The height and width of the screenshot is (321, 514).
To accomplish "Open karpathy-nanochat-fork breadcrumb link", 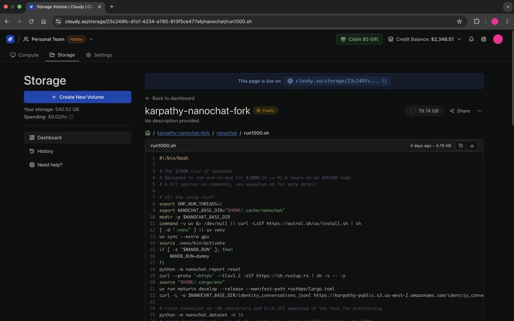I will [183, 133].
